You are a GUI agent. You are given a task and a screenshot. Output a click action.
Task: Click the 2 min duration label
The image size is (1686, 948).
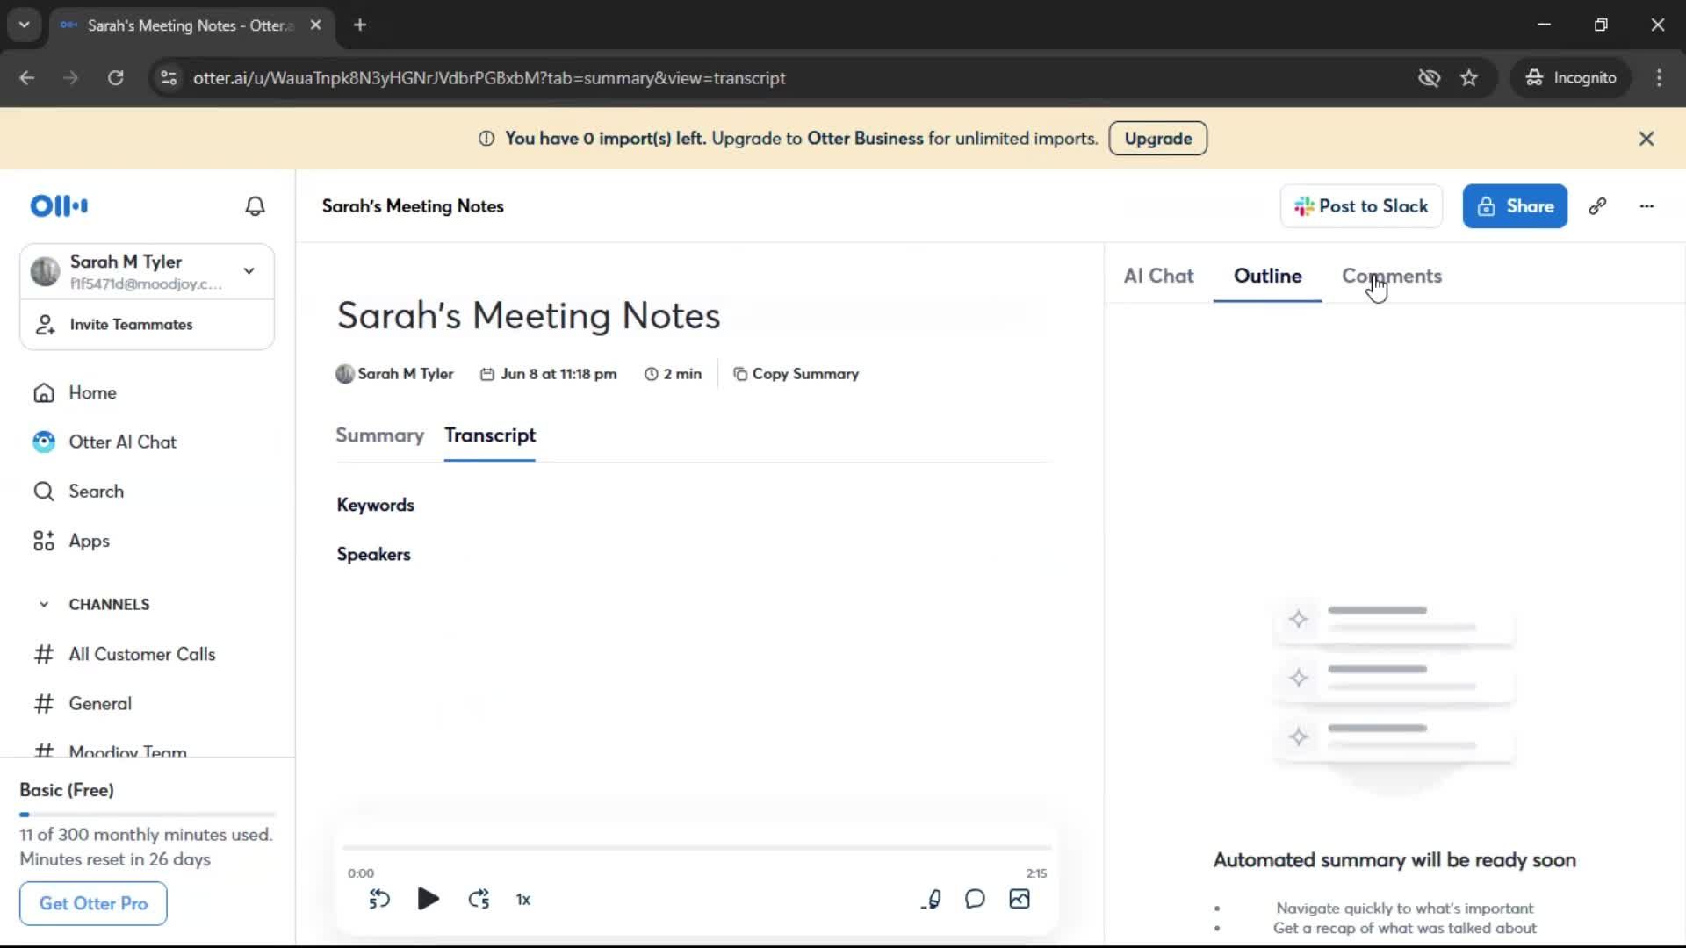(673, 374)
